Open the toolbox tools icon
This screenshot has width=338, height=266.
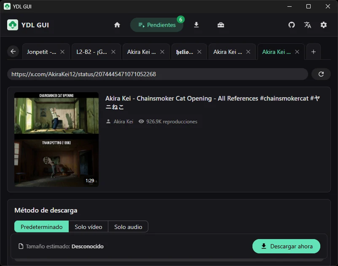coord(221,25)
